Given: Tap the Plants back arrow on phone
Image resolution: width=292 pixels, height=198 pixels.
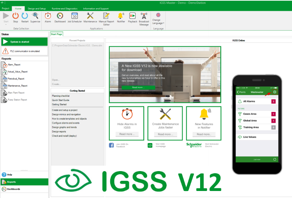Looking at the screenshot, I should click(241, 92).
